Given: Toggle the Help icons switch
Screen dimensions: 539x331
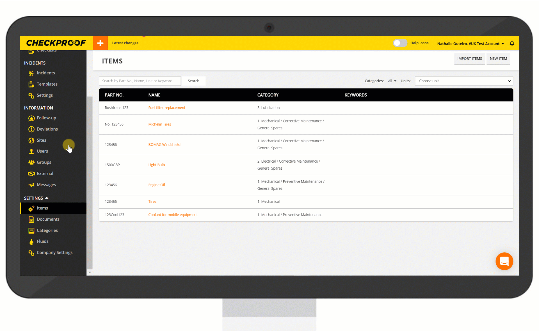Looking at the screenshot, I should [400, 43].
